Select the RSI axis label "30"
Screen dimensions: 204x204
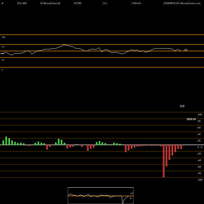(3, 60)
